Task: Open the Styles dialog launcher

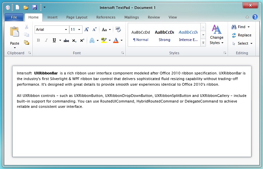Action: point(225,53)
